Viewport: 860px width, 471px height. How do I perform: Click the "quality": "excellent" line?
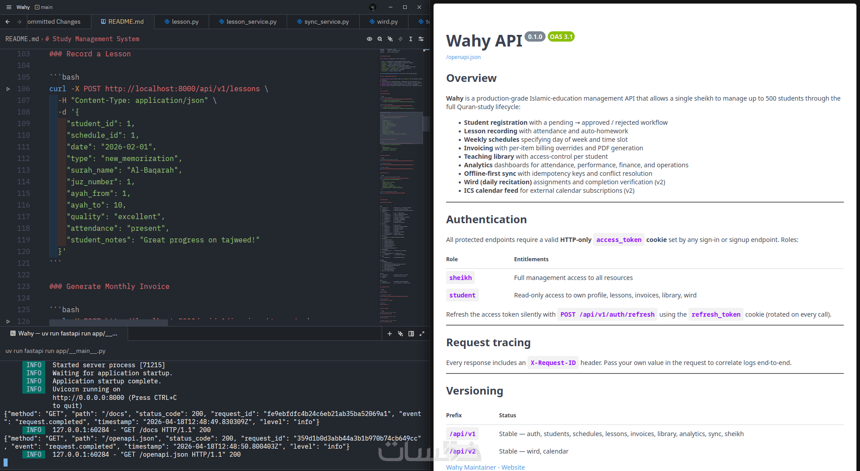pos(116,216)
